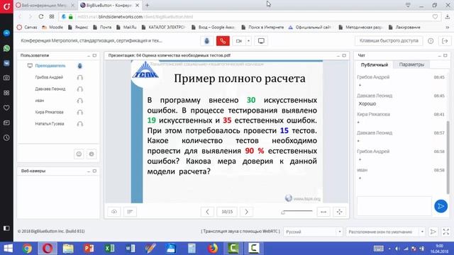454x255 pixels.
Task: Open VK in Opera sidebar
Action: click(6, 63)
